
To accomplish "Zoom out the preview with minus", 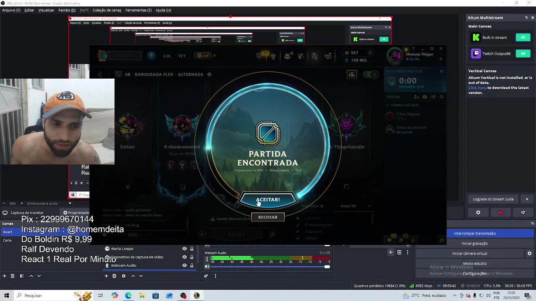I will coord(4,204).
